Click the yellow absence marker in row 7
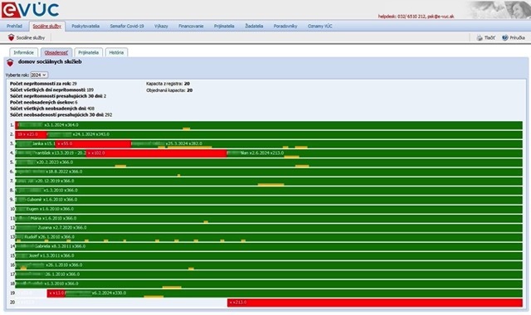The image size is (531, 315). tap(271, 185)
